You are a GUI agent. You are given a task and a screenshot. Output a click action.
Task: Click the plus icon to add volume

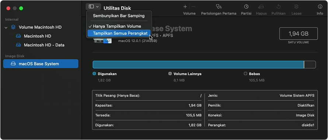point(185,7)
